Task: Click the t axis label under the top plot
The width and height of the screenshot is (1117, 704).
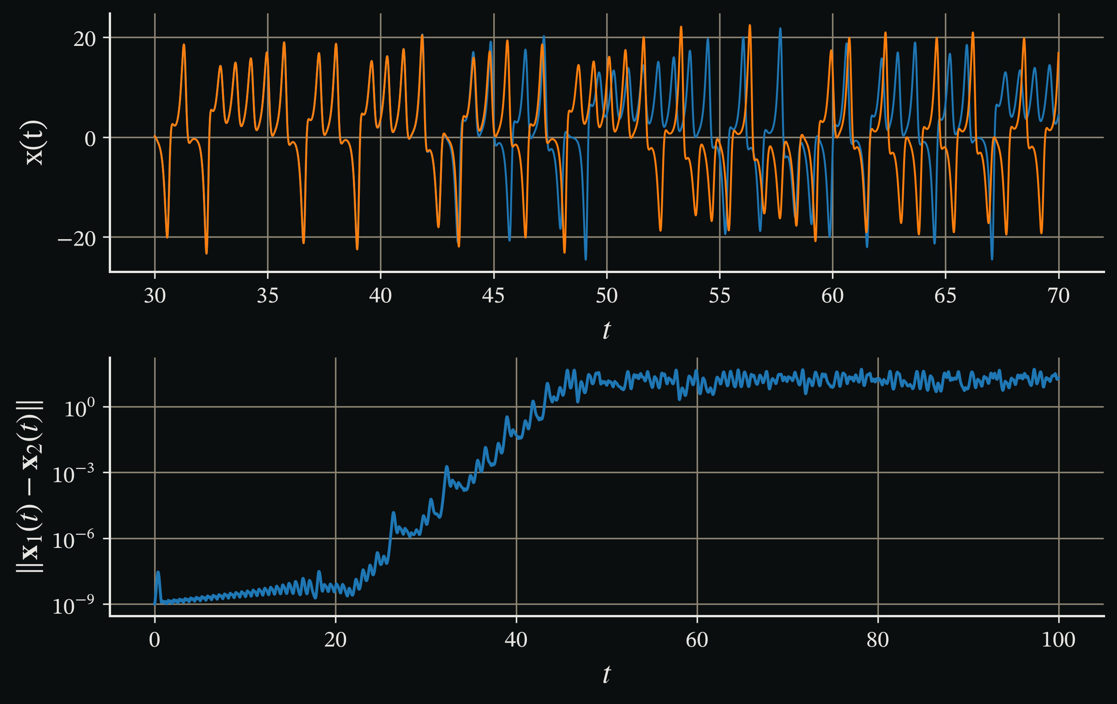Action: pos(606,330)
